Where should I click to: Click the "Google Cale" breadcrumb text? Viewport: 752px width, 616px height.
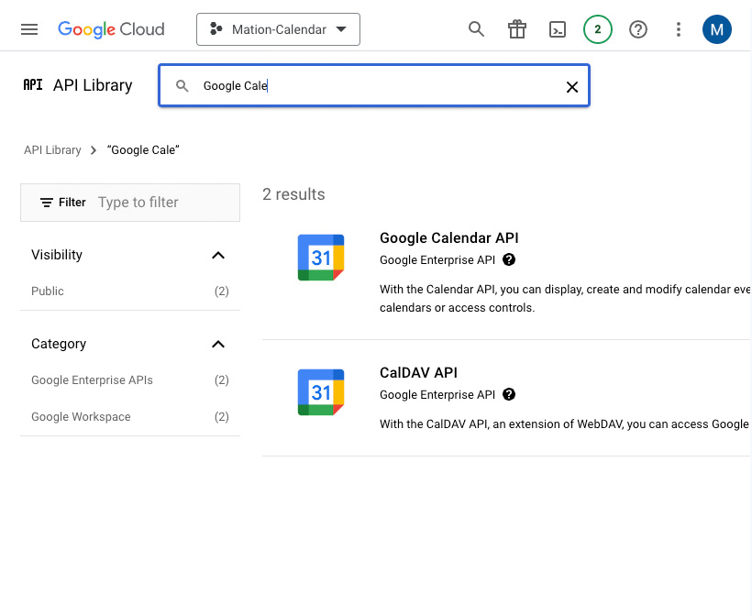(x=143, y=150)
